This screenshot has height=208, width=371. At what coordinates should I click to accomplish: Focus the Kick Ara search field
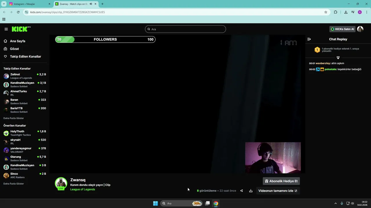click(x=185, y=29)
